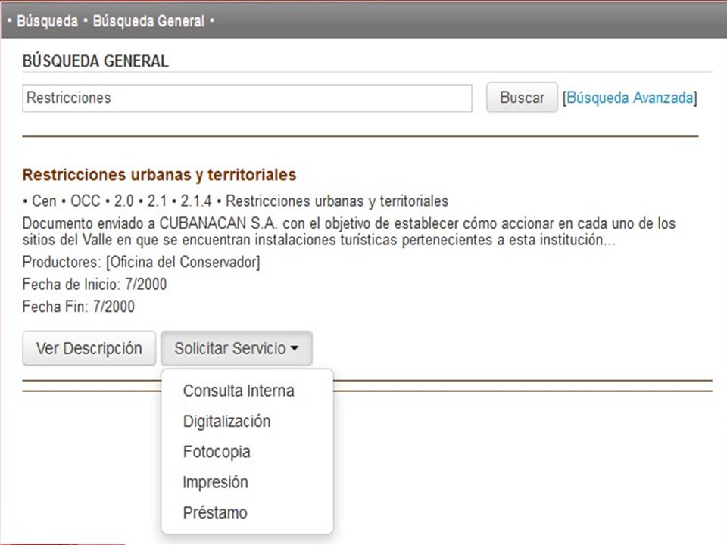Open the Restricciones urbanas y territoriales result title
The height and width of the screenshot is (545, 727).
click(159, 175)
